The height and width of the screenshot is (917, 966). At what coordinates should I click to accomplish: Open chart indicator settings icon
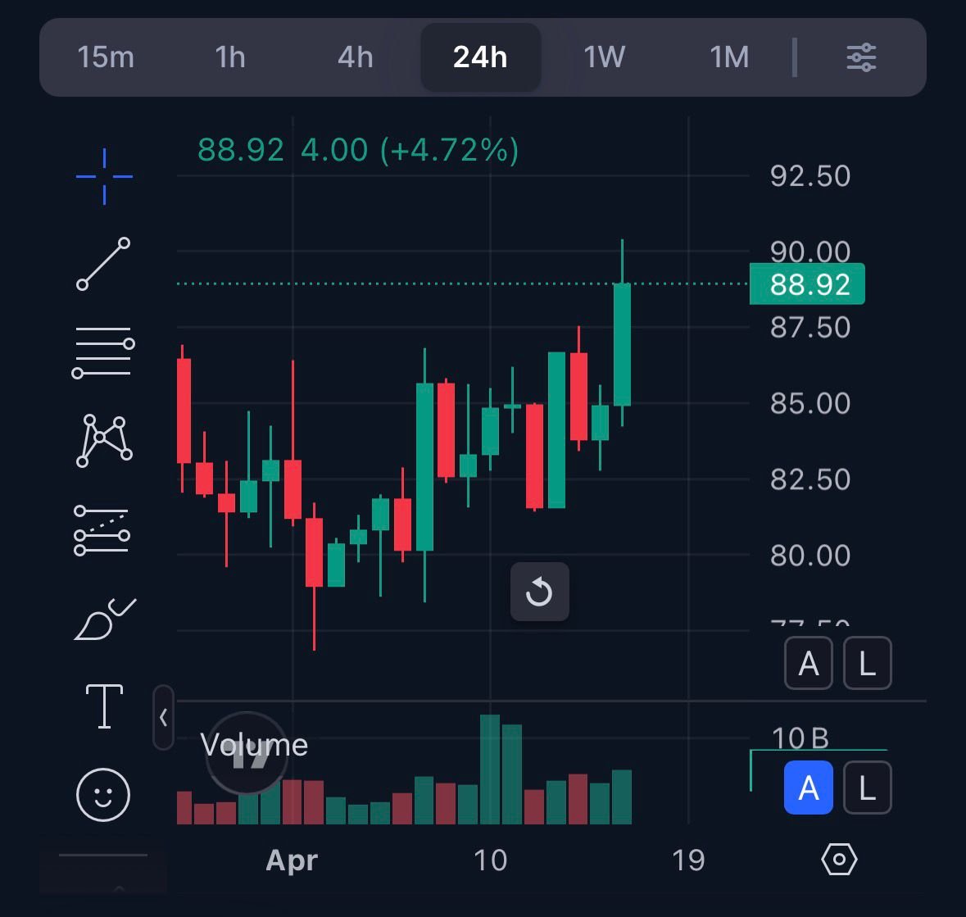(861, 57)
